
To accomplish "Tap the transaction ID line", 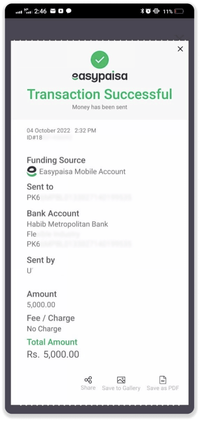I will coord(49,138).
